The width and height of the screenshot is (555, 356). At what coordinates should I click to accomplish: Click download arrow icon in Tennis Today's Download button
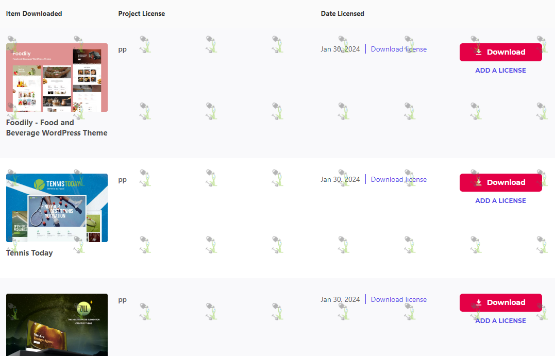(479, 182)
